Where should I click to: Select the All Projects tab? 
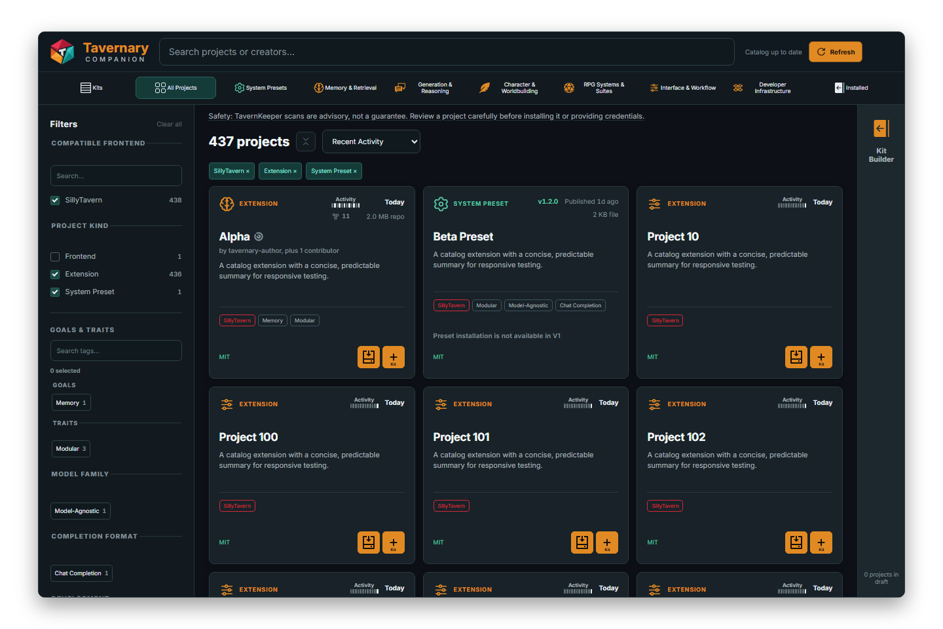pyautogui.click(x=176, y=88)
